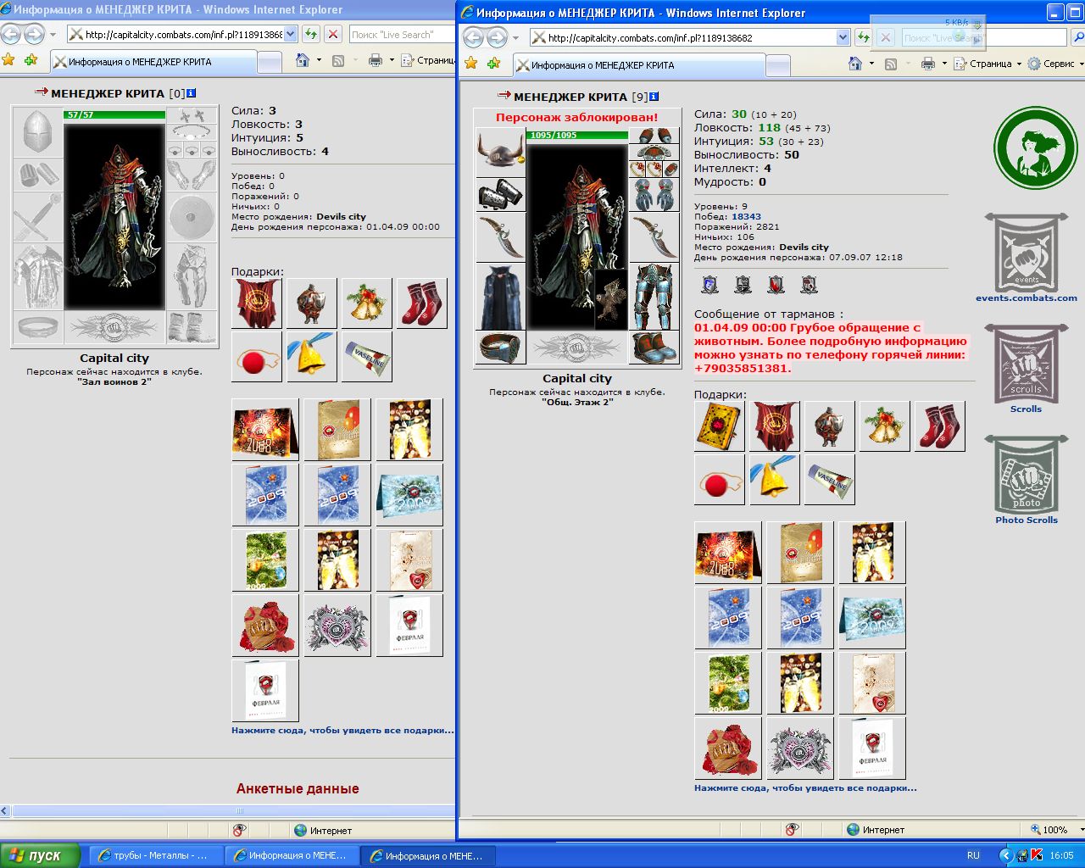Image resolution: width=1085 pixels, height=868 pixels.
Task: Click Refresh icon in right IE window
Action: pos(863,37)
